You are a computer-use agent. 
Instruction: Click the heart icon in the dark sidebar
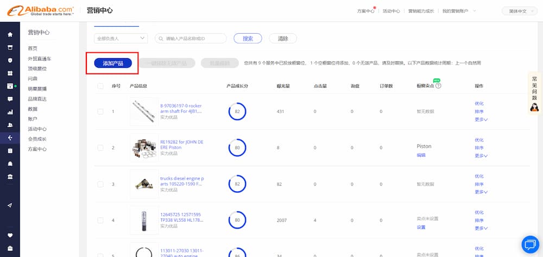pos(10,235)
